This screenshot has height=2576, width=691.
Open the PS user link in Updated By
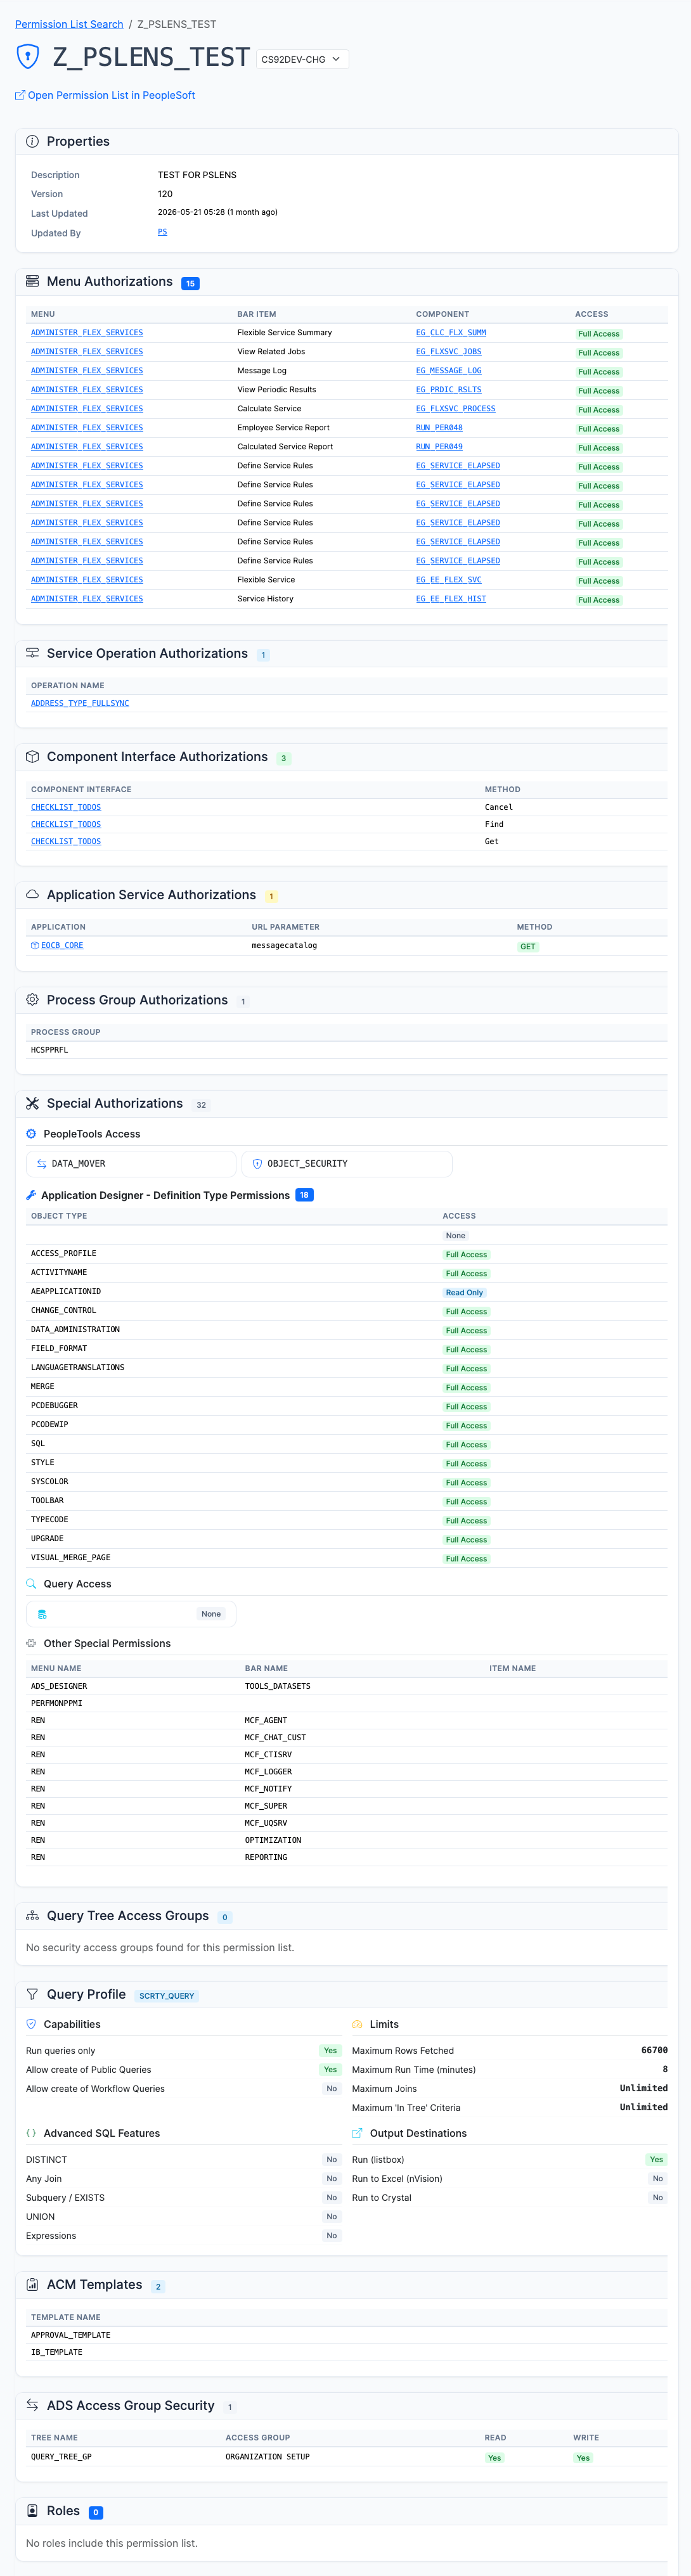pyautogui.click(x=162, y=232)
